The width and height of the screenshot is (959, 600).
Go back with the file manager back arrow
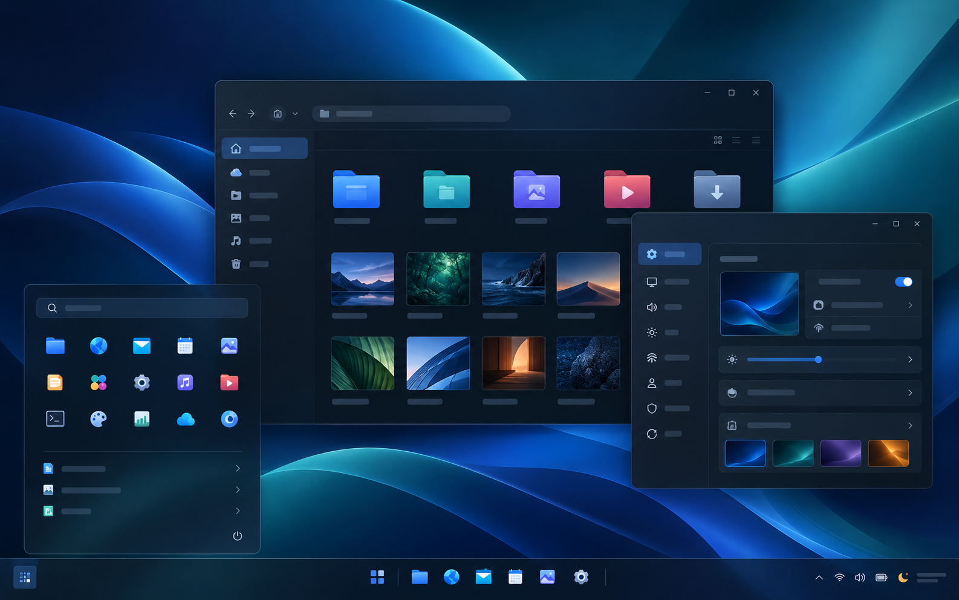(232, 114)
